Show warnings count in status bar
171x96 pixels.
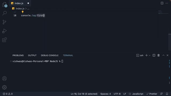coord(10,94)
